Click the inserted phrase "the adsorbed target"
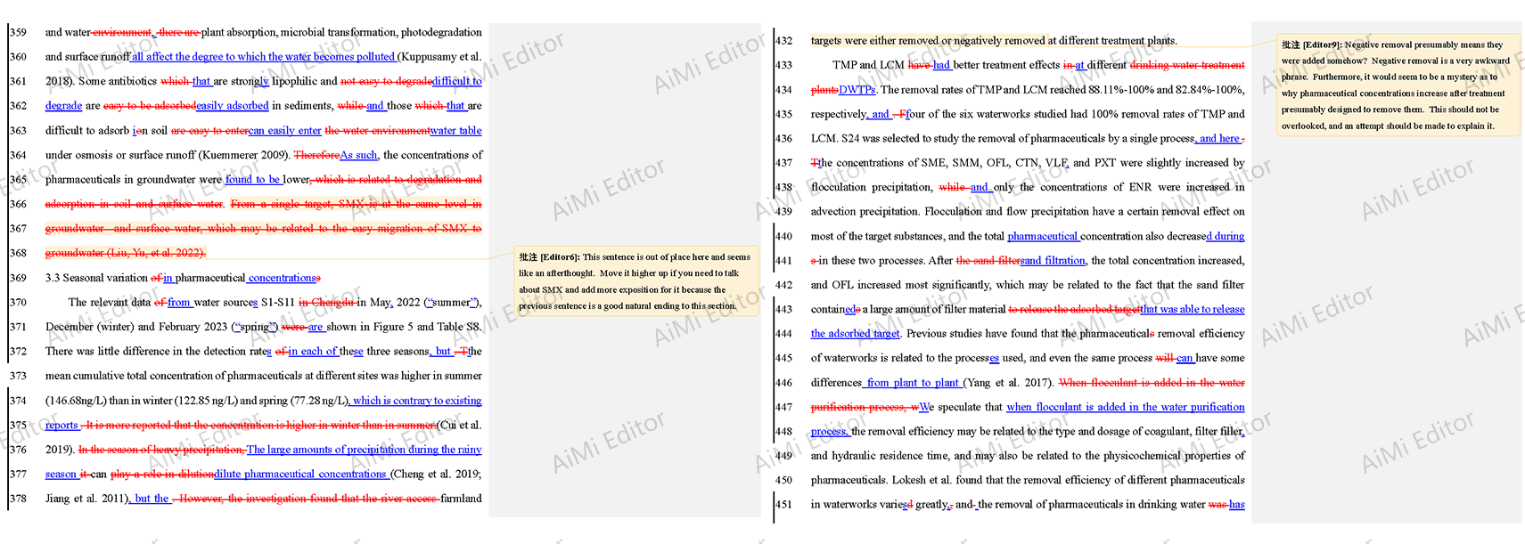1525x544 pixels. click(856, 334)
